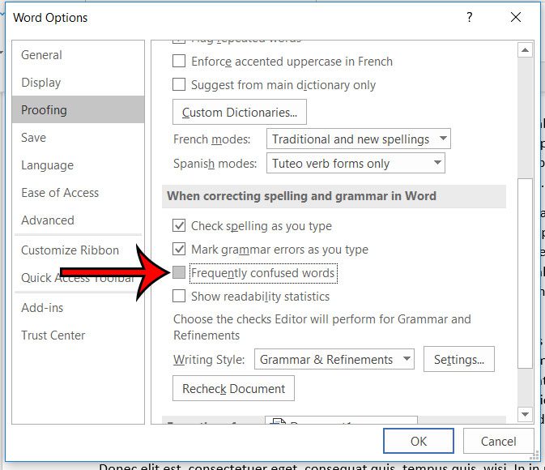Click the Cancel button
Viewport: 545px width, 470px height.
498,441
